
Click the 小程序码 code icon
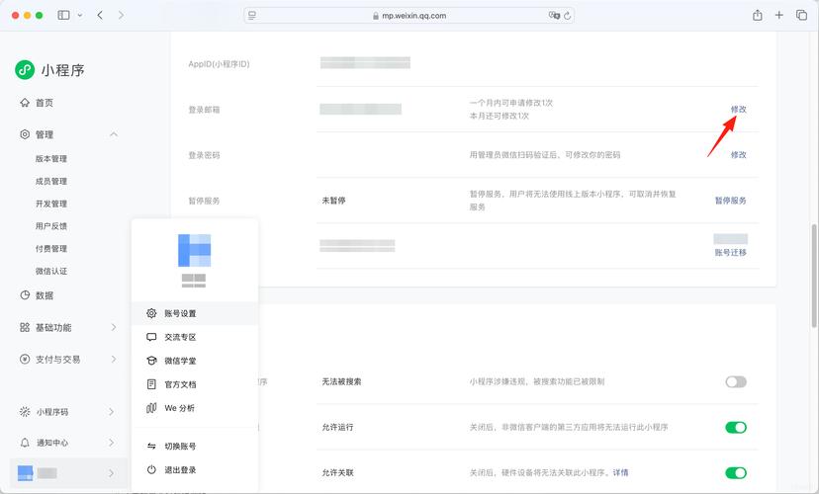pyautogui.click(x=25, y=412)
